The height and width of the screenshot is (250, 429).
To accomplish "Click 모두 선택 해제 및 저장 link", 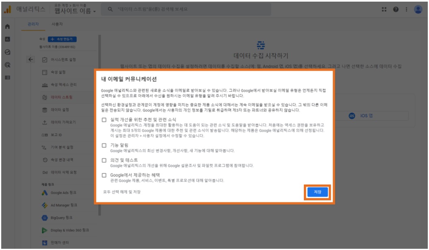I will pos(122,192).
